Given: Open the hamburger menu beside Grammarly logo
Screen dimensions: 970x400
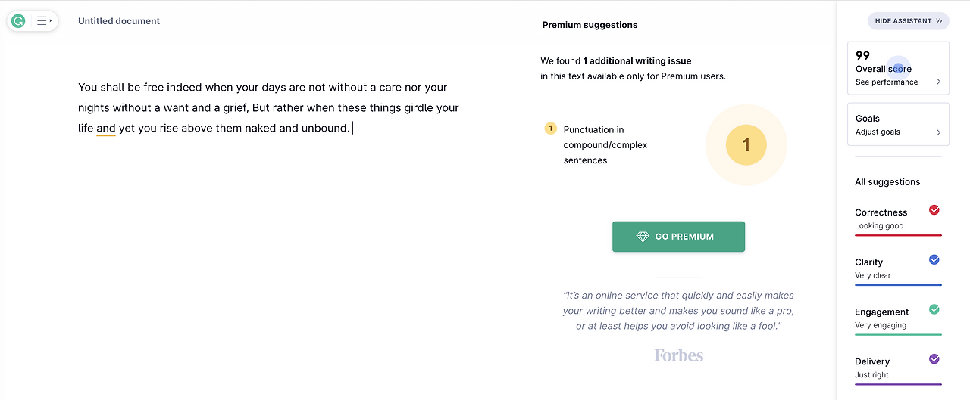Looking at the screenshot, I should [44, 21].
